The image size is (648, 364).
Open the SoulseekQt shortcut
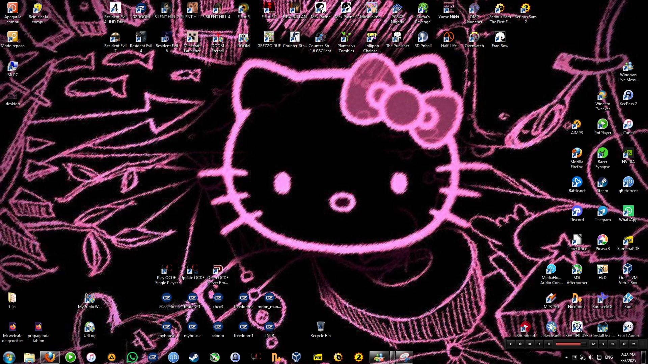point(602,301)
